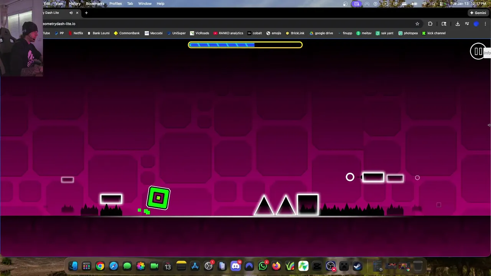
Task: Open the Profiles menu
Action: coord(115,3)
